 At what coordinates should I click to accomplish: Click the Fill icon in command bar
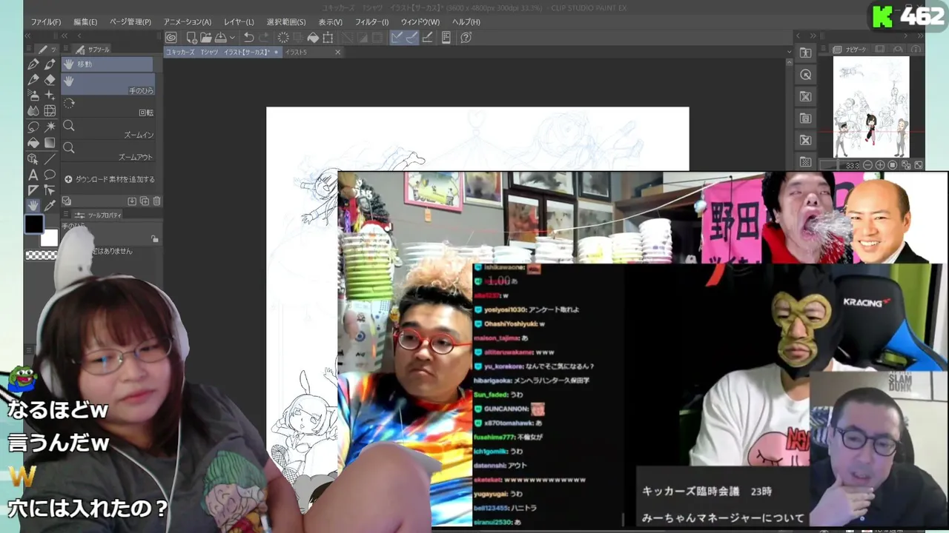(x=314, y=38)
